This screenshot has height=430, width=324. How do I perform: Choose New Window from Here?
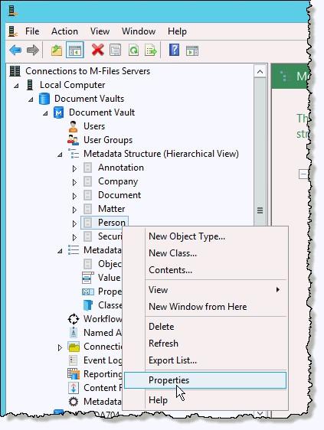click(205, 307)
